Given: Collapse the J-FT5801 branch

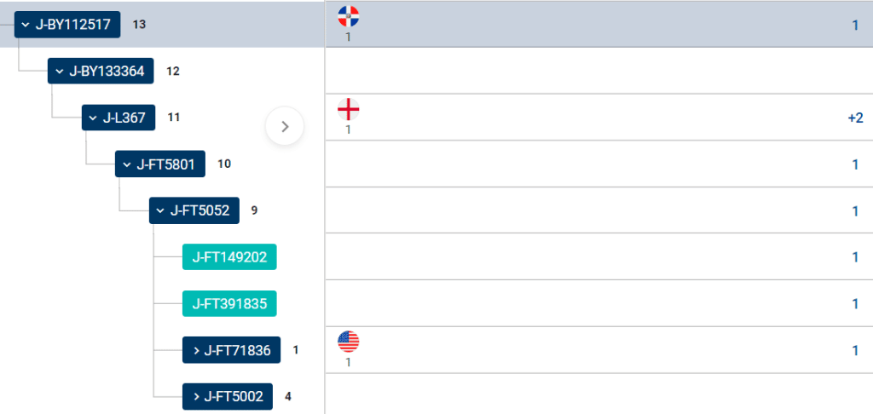Looking at the screenshot, I should point(126,164).
